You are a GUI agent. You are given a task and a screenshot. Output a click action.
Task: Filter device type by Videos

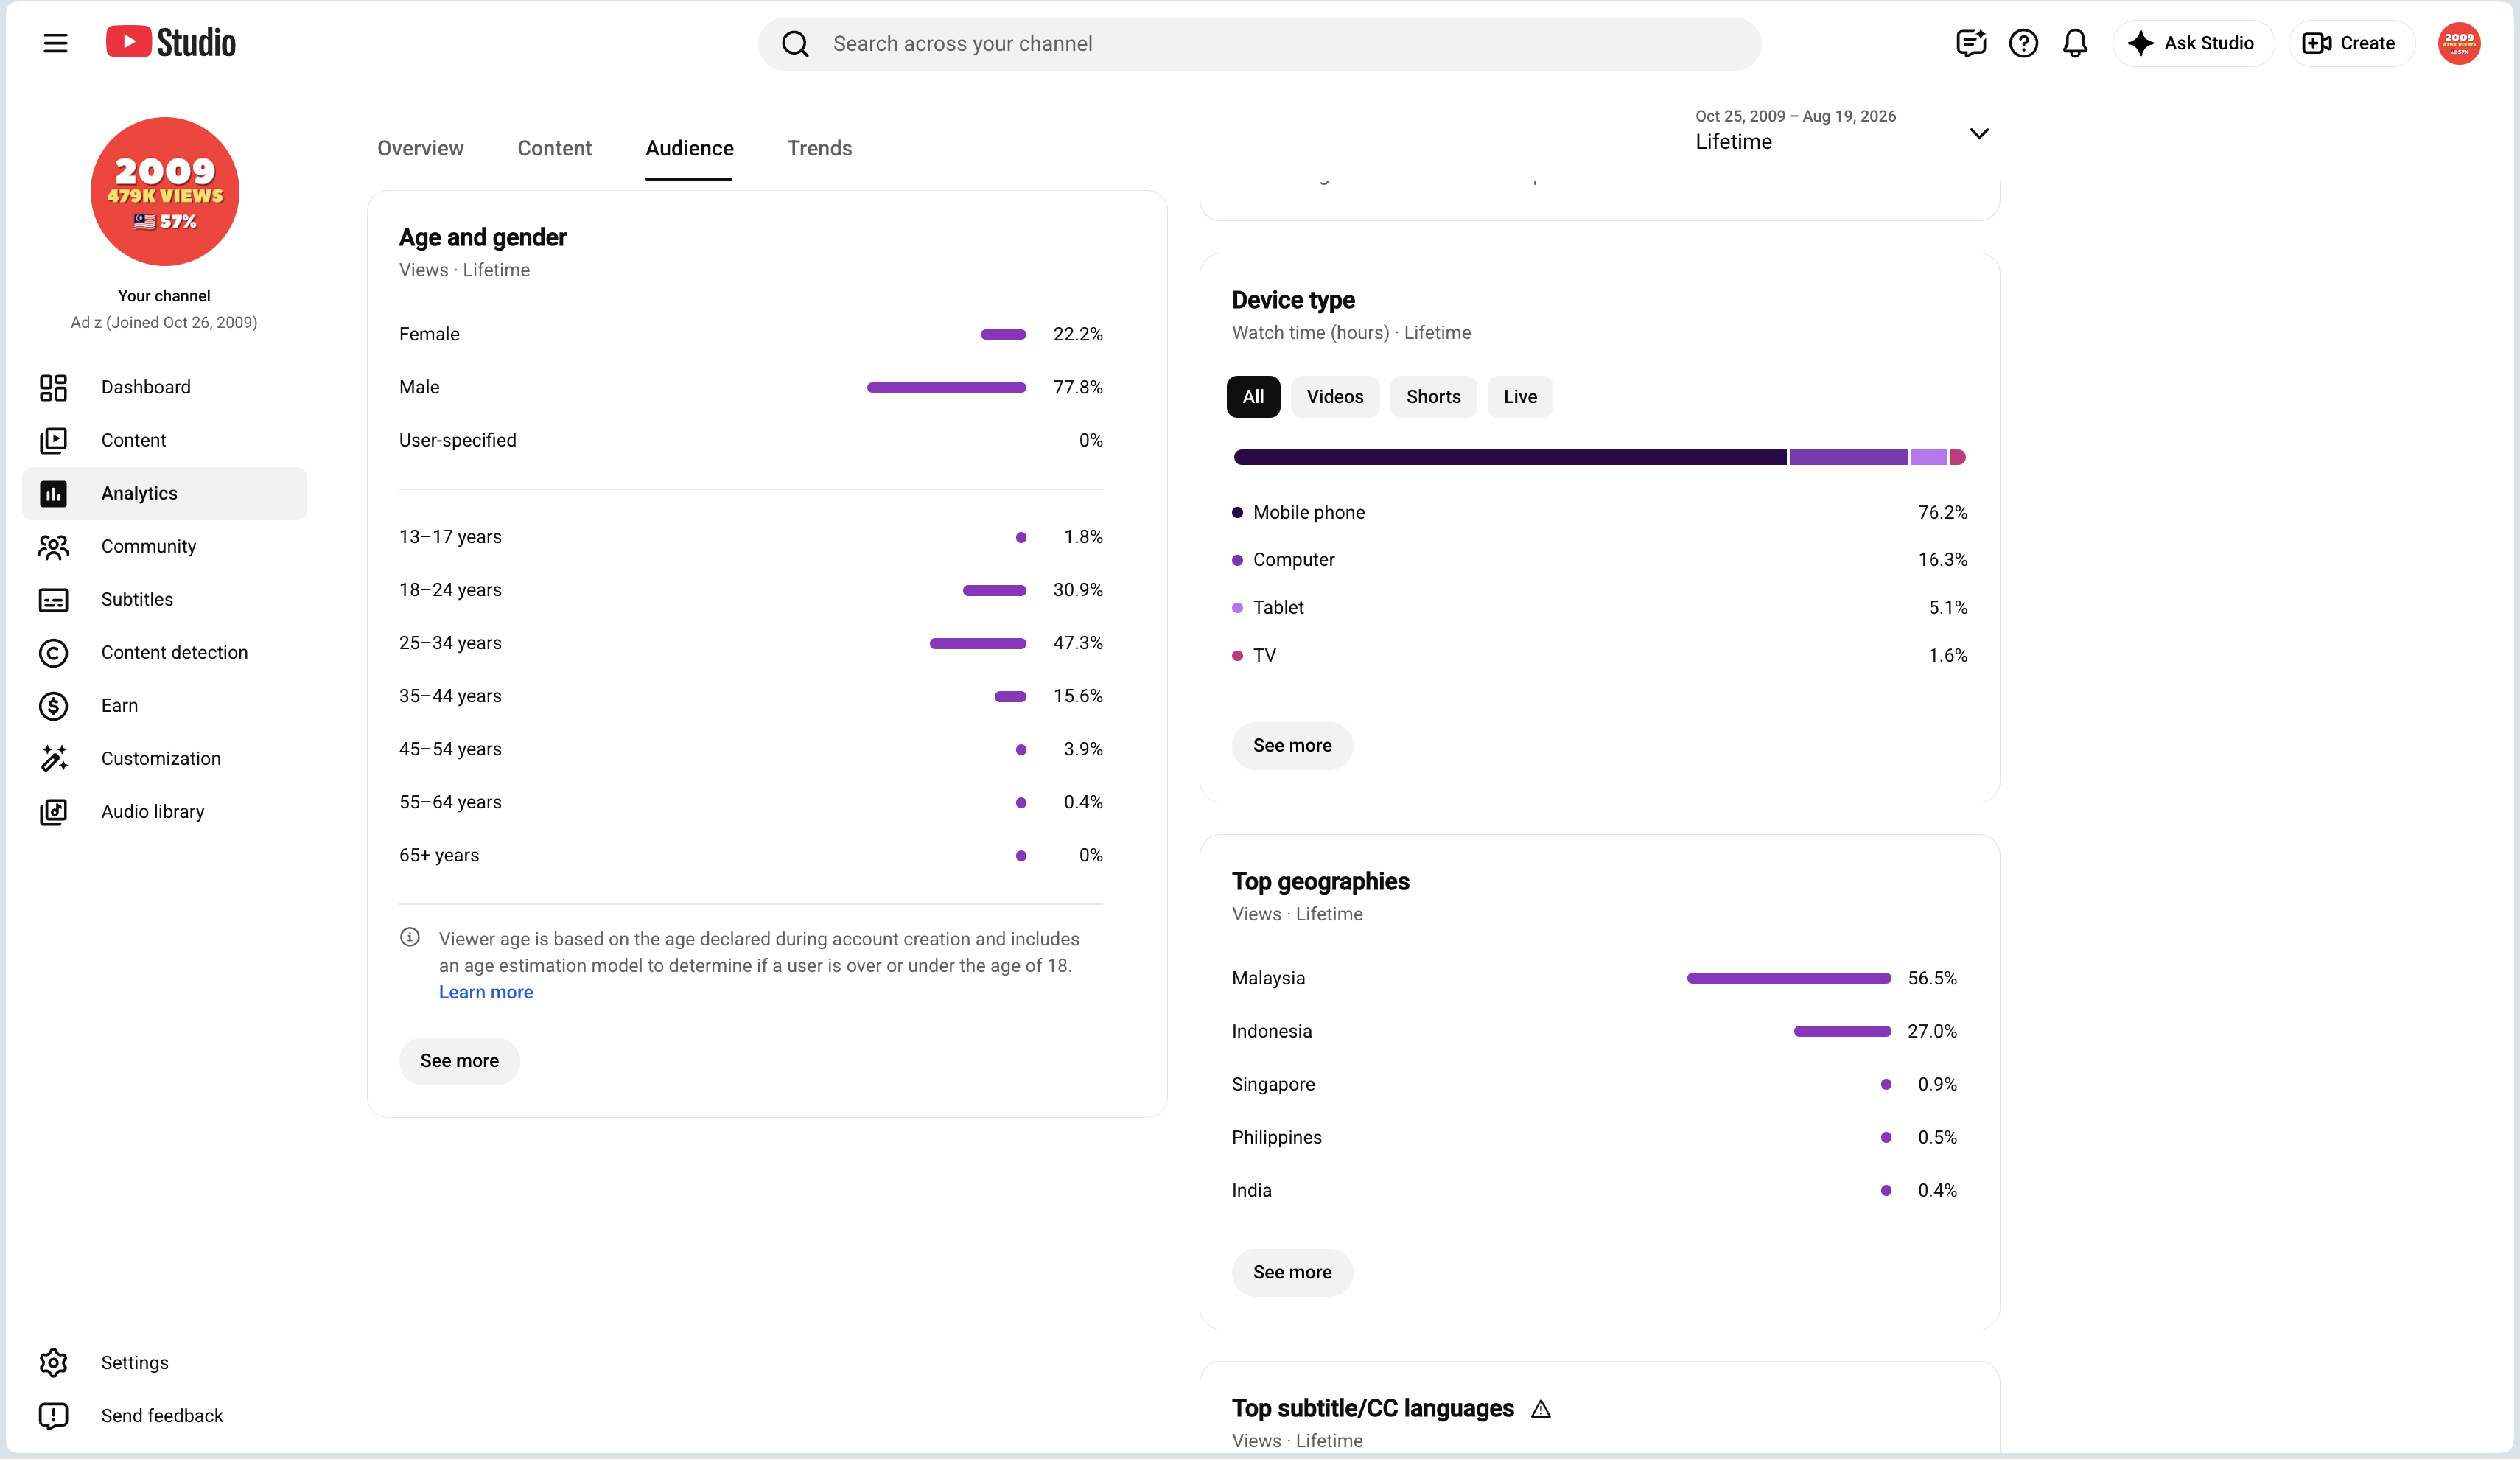1334,397
